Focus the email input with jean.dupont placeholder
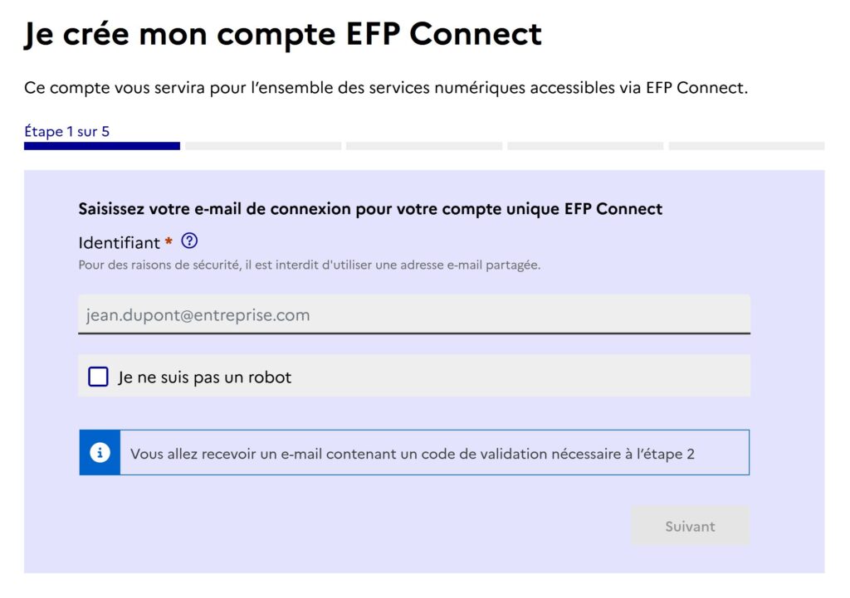Viewport: 850px width, 598px height. (x=413, y=315)
